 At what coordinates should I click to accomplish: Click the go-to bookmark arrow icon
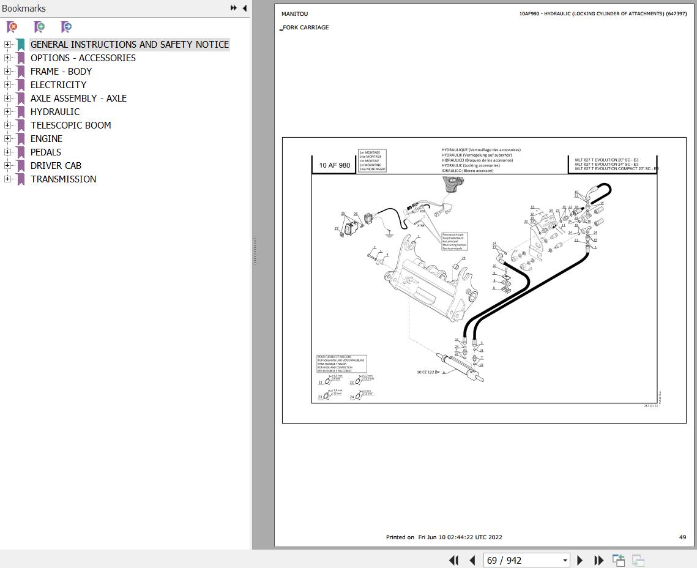pyautogui.click(x=66, y=27)
